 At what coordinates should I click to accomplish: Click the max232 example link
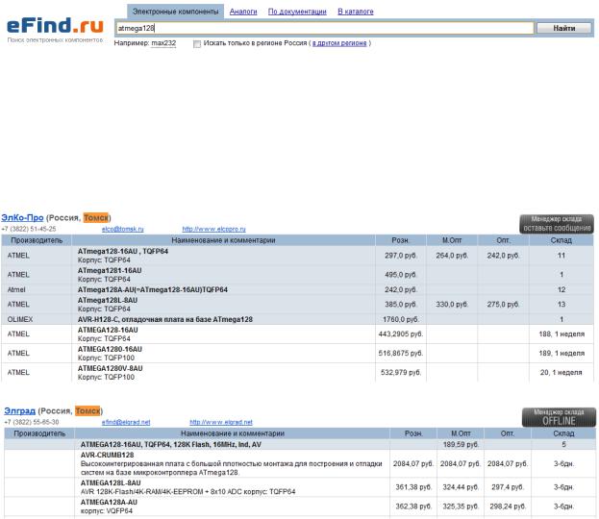[163, 43]
